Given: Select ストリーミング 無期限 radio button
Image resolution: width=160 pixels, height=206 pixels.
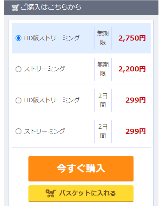Looking at the screenshot, I should pyautogui.click(x=18, y=69).
